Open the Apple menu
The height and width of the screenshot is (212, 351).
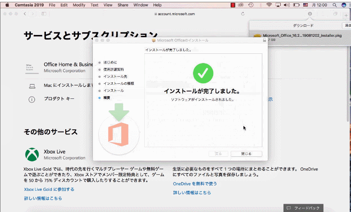(x=7, y=5)
